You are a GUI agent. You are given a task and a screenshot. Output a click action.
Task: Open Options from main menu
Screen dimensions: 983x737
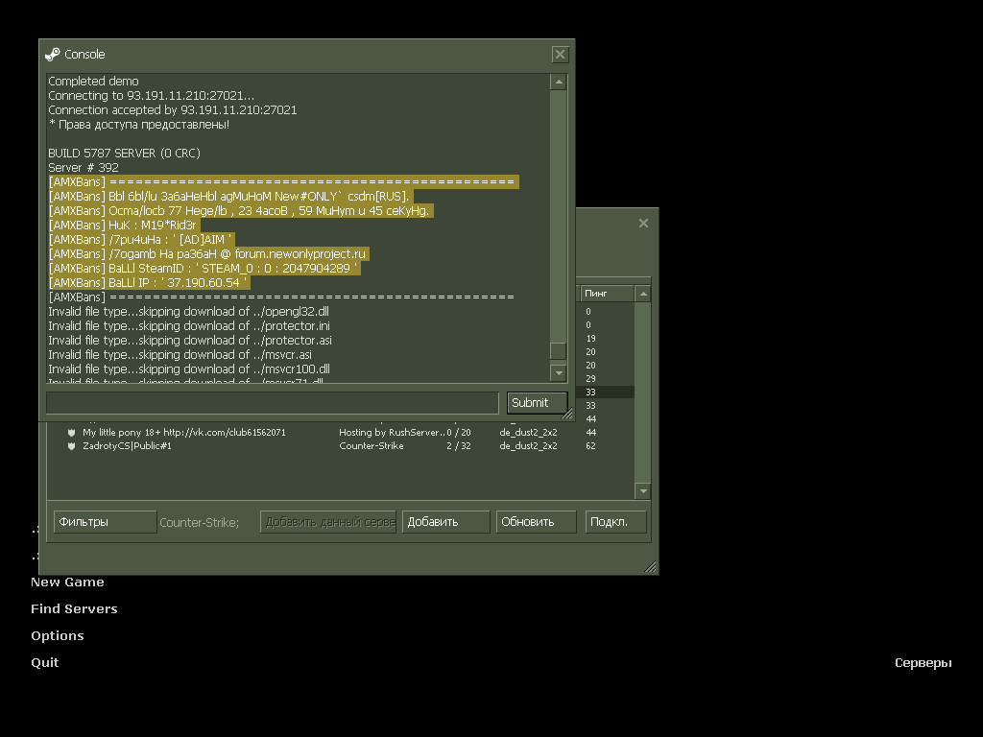point(57,636)
